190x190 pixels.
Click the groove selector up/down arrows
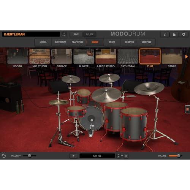pos(119,156)
